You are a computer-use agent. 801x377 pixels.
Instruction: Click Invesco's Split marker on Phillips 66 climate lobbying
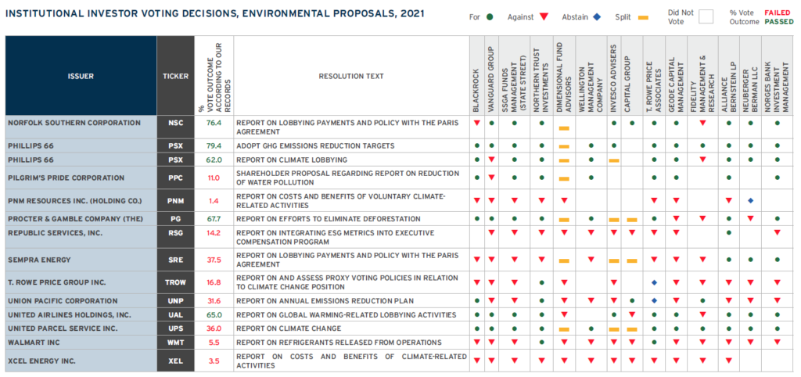[614, 160]
